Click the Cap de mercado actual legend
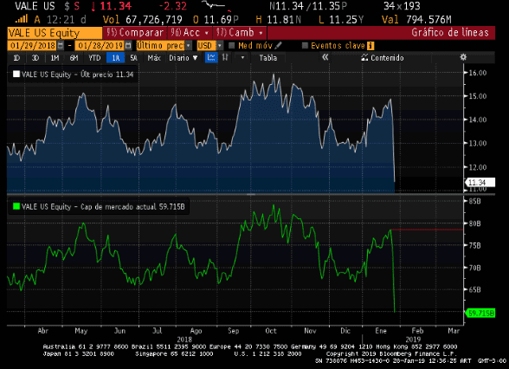 [x=99, y=206]
